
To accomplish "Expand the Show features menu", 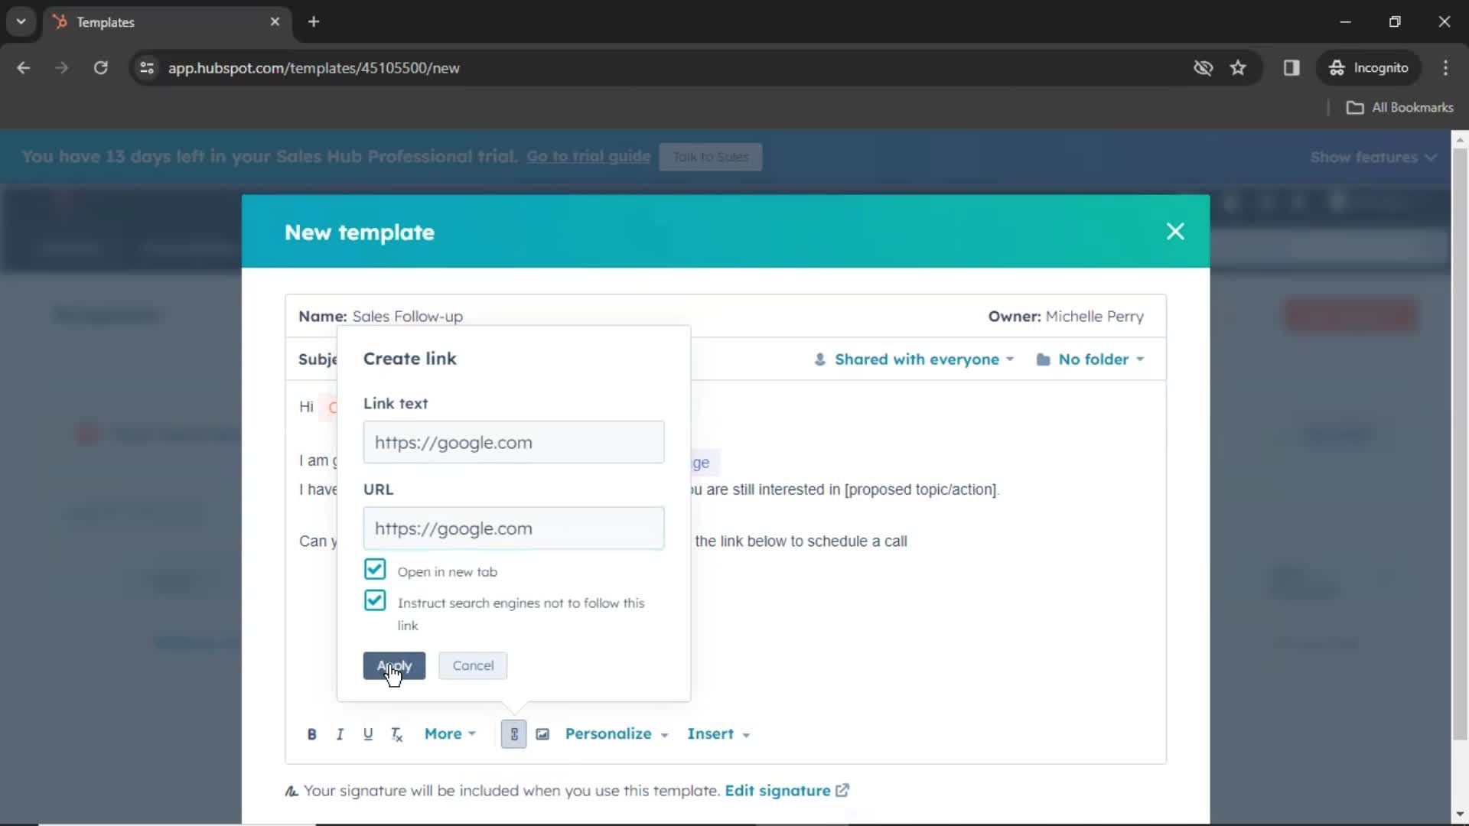I will point(1373,158).
